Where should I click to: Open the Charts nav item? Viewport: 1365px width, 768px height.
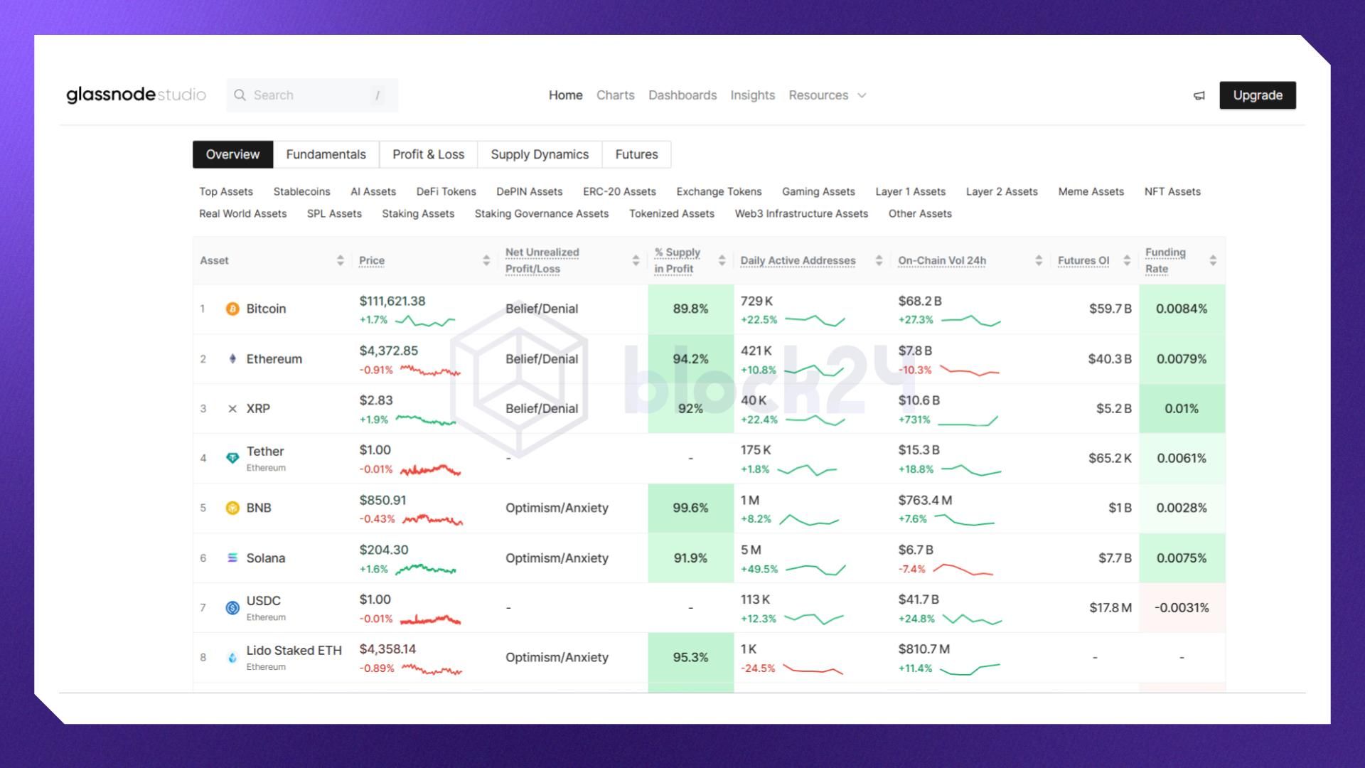(x=615, y=95)
